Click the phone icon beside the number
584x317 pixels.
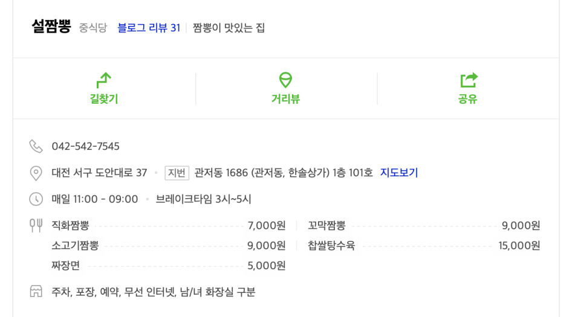(36, 147)
